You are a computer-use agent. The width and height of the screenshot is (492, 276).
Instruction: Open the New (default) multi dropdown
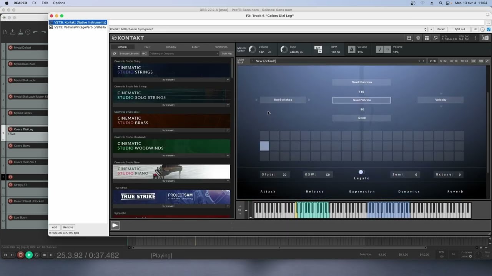point(252,61)
